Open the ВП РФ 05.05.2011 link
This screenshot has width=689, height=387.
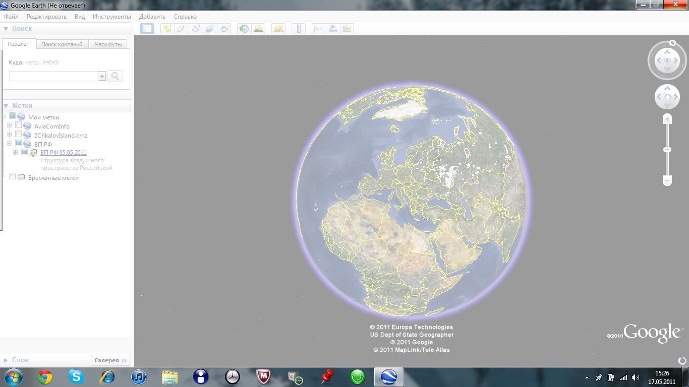click(63, 152)
